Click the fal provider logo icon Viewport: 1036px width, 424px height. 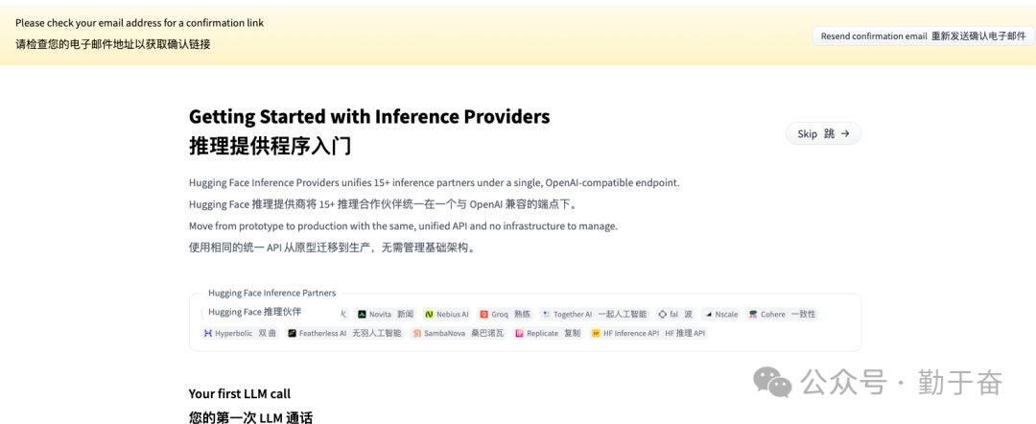tap(662, 315)
